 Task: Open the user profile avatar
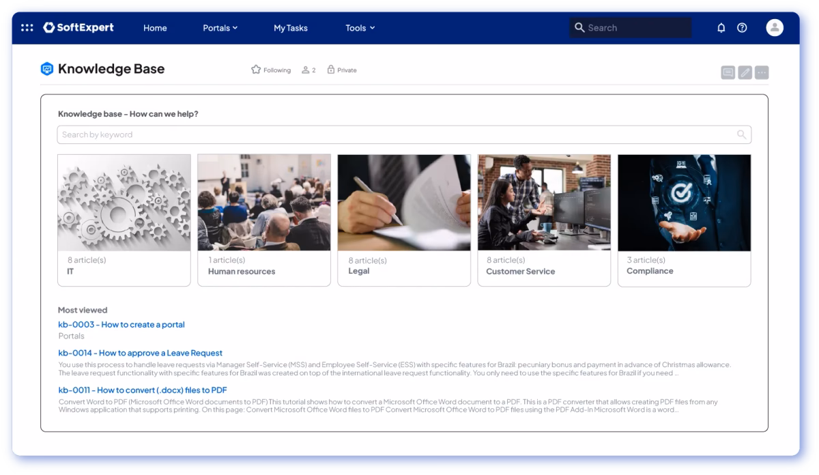[x=775, y=28]
